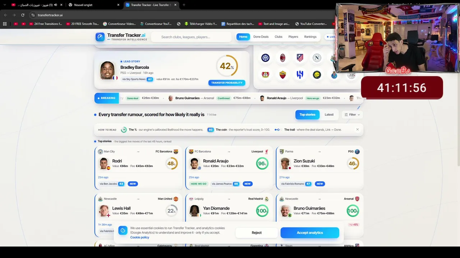Accept analytics cookies
Screen dimensions: 460x258
pos(310,233)
